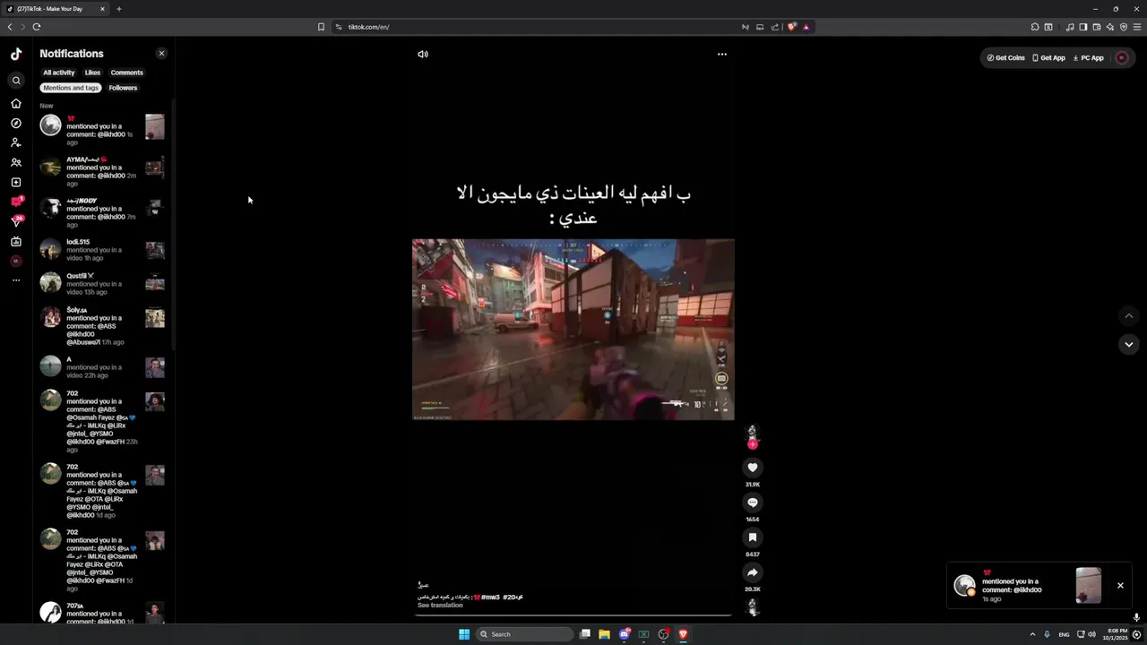
Task: Select Followers filter tab
Action: coord(123,88)
